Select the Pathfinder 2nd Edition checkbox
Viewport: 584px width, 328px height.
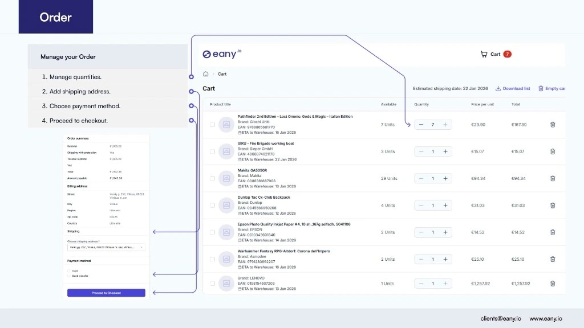click(212, 125)
